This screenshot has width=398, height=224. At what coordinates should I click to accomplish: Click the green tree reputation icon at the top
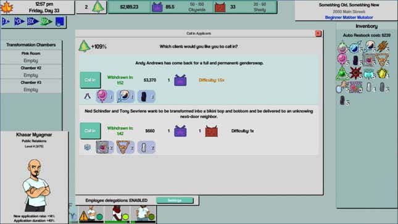click(x=98, y=7)
